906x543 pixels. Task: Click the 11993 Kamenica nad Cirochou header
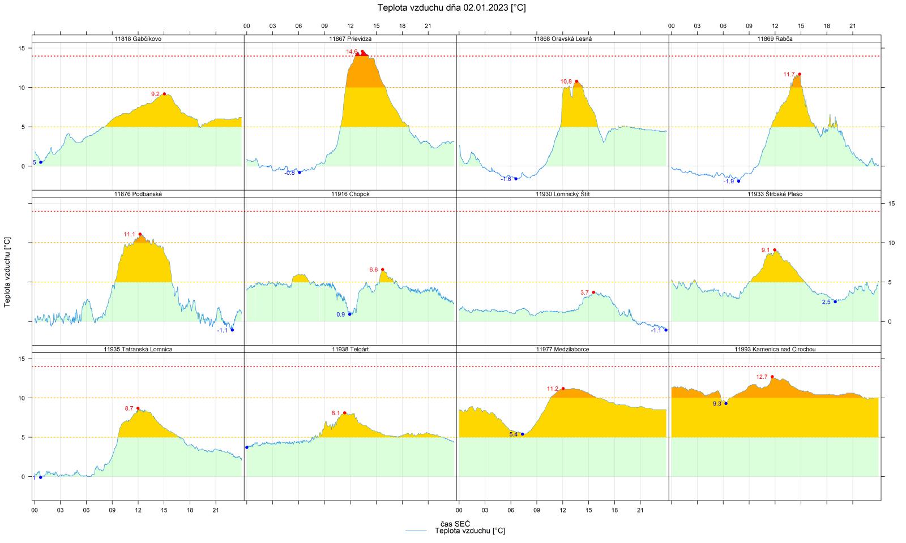775,350
